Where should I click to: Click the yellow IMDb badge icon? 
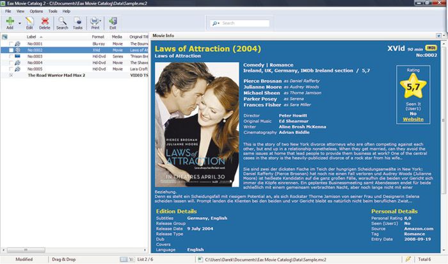point(431,48)
